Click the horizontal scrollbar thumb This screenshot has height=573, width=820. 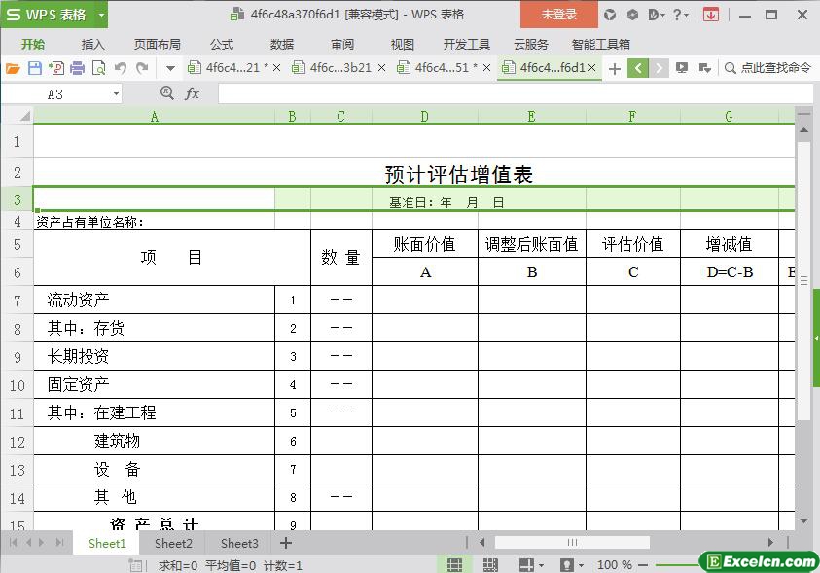pos(572,543)
